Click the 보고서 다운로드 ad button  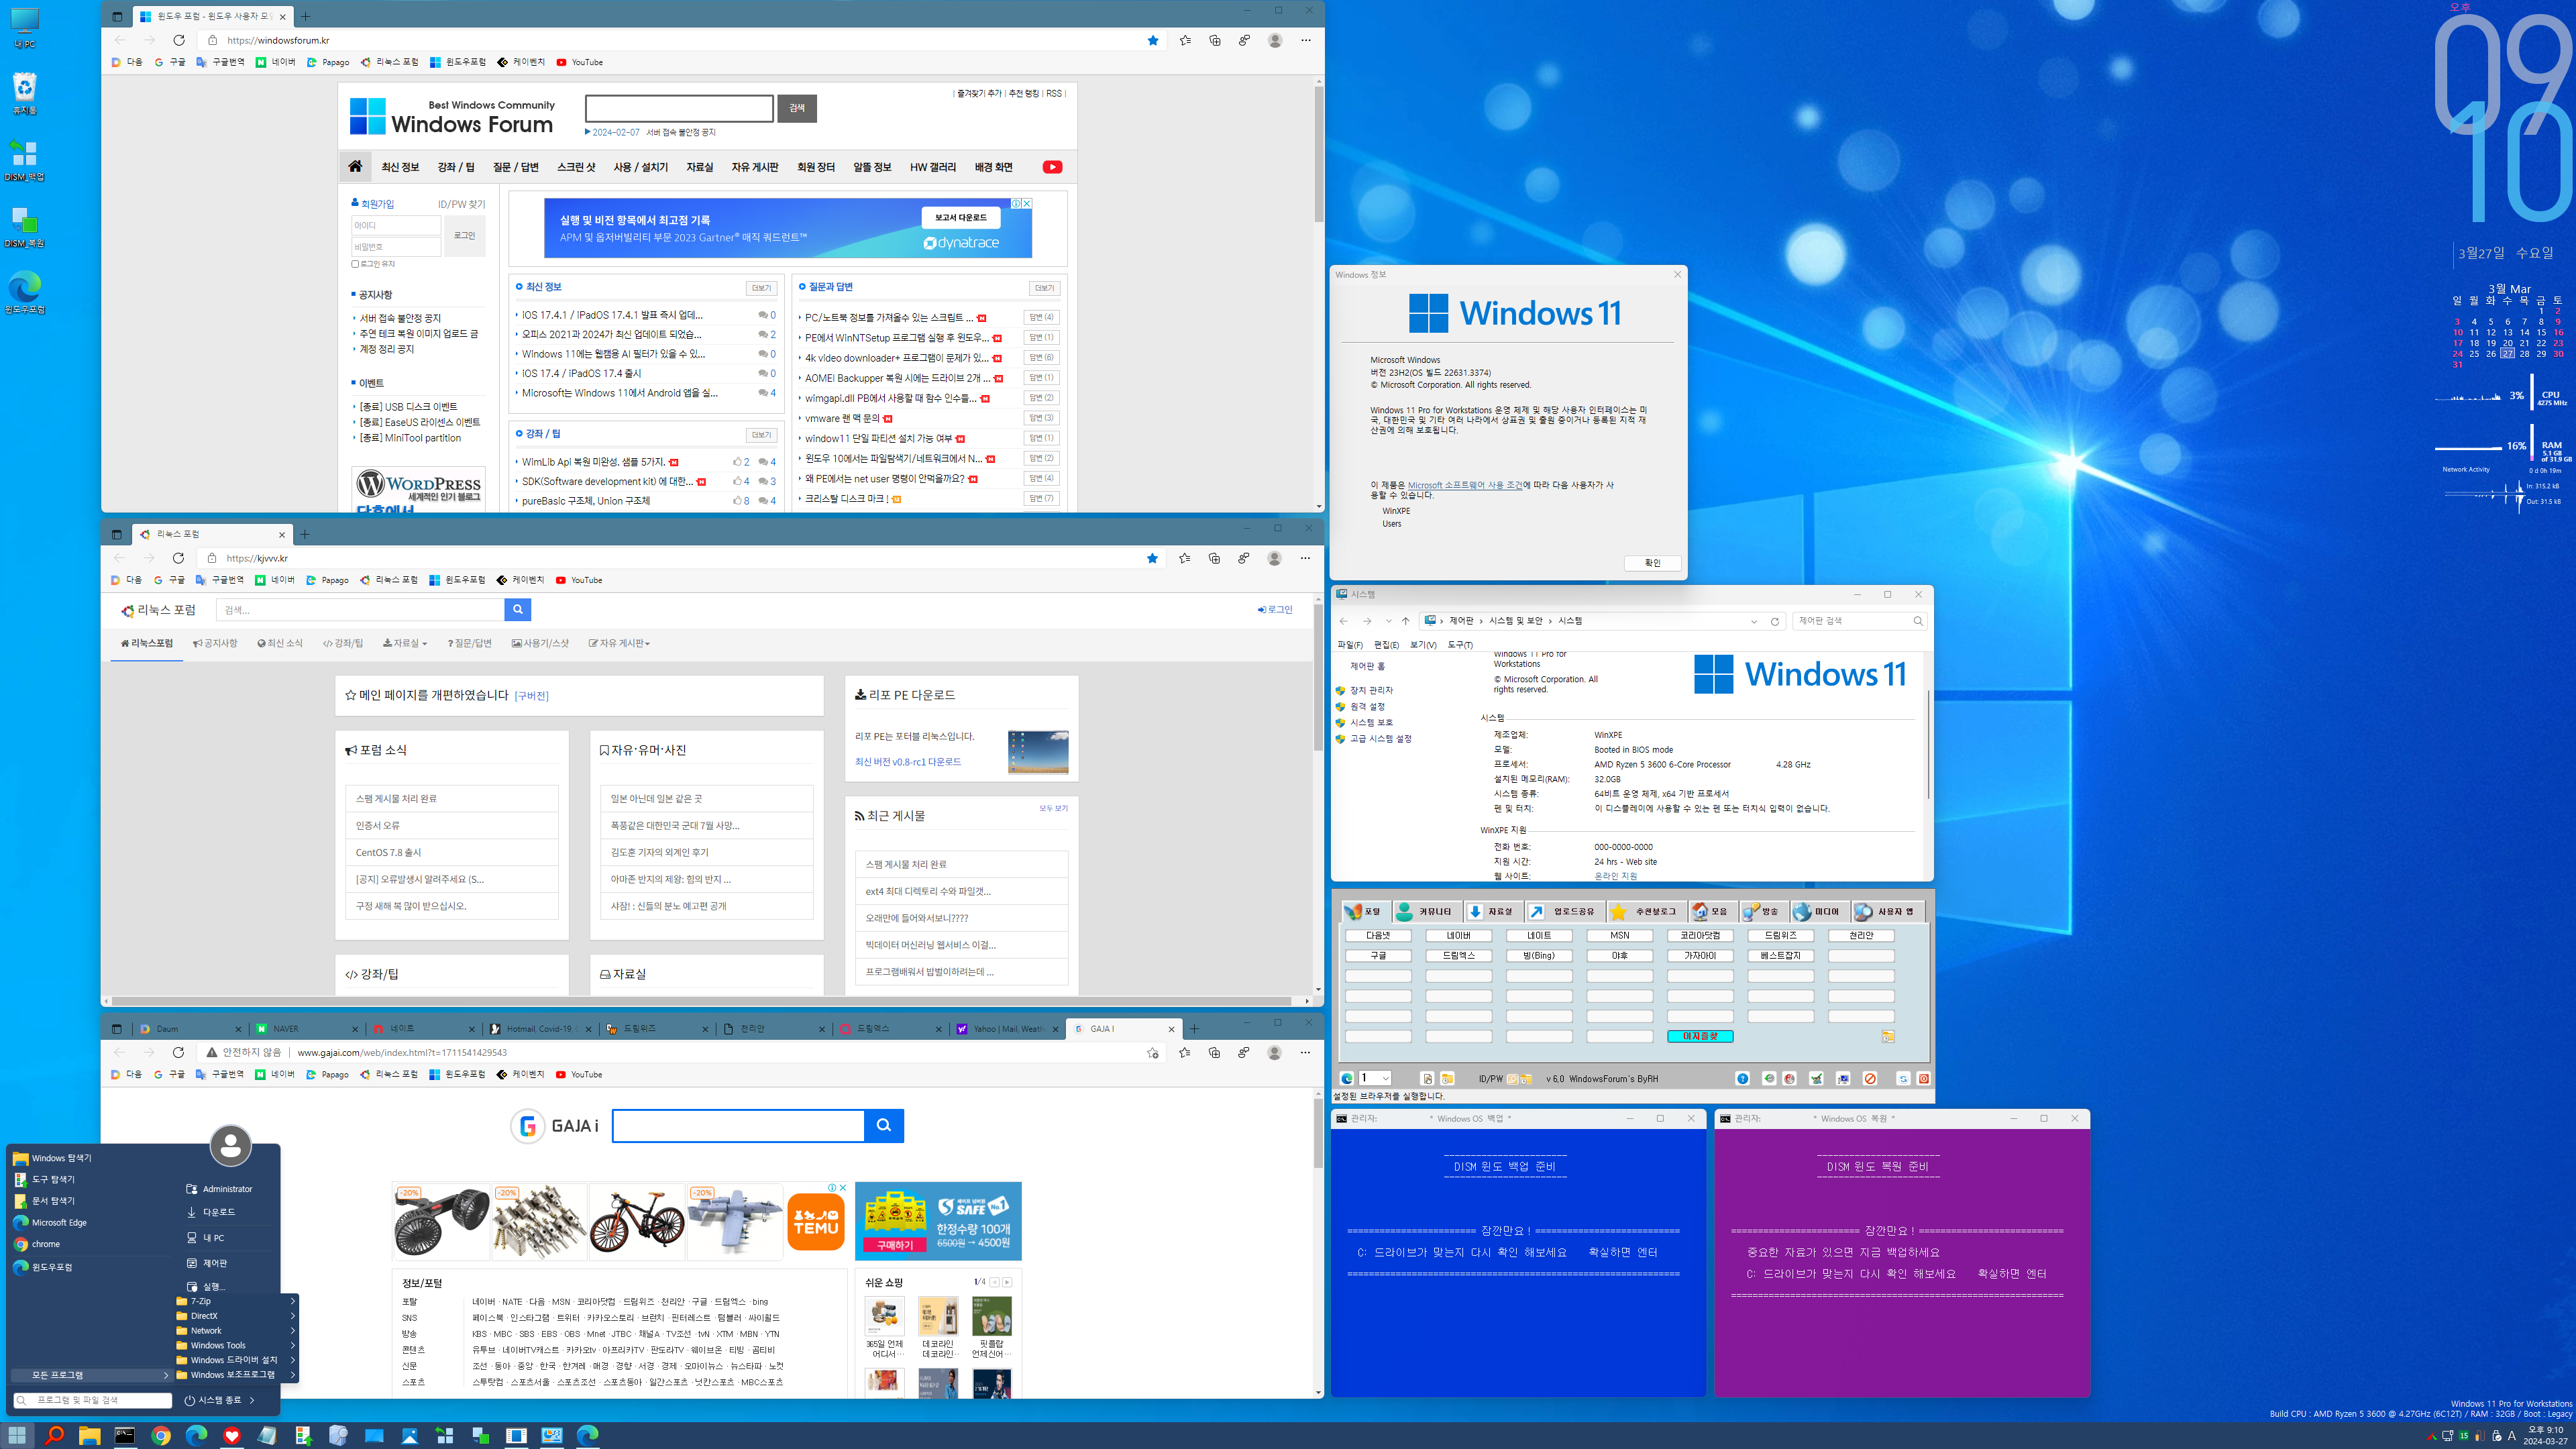(960, 217)
